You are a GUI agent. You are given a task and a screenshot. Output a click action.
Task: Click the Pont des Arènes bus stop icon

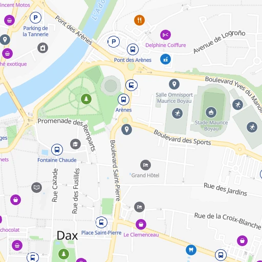click(133, 49)
